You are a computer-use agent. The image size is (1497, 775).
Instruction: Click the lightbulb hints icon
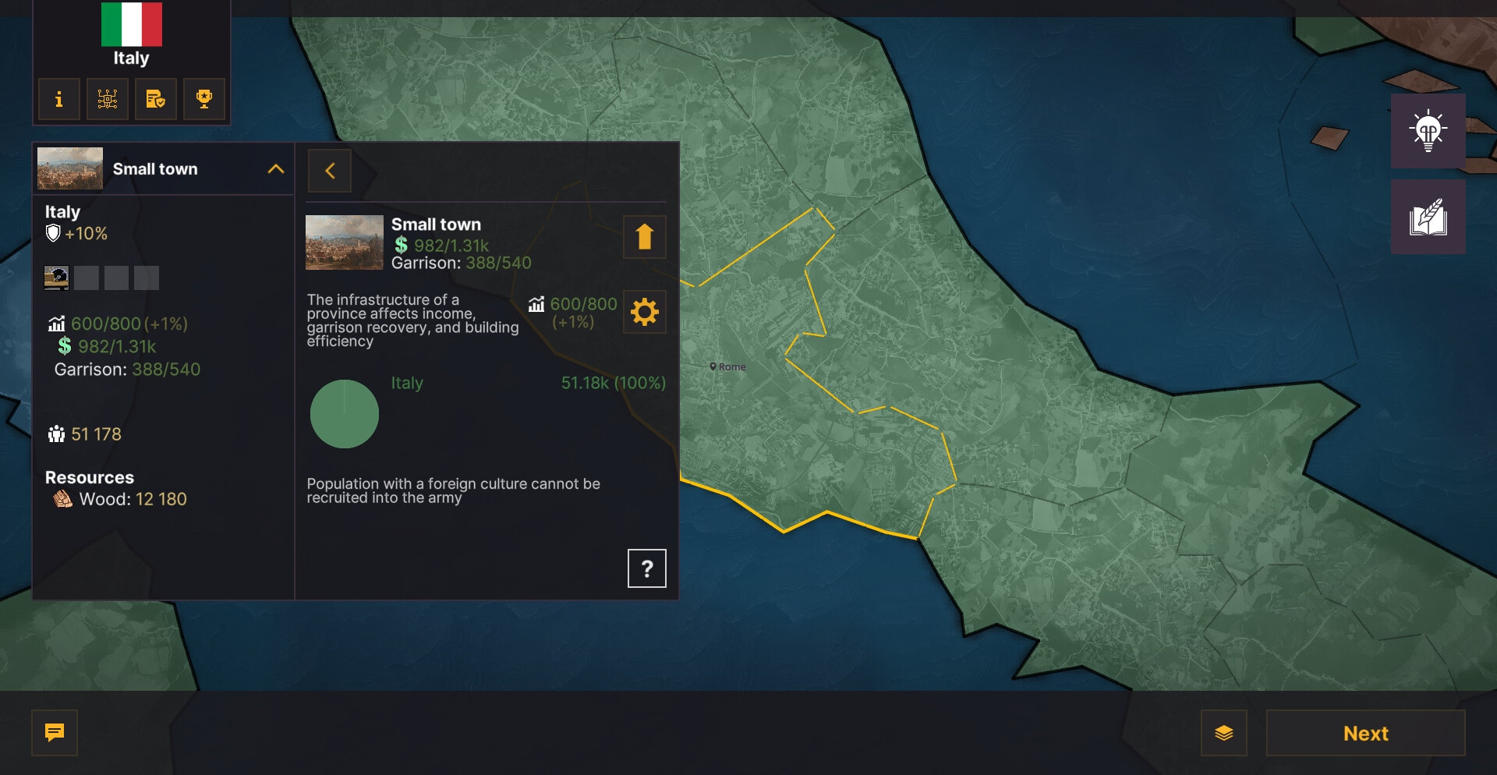click(x=1428, y=131)
